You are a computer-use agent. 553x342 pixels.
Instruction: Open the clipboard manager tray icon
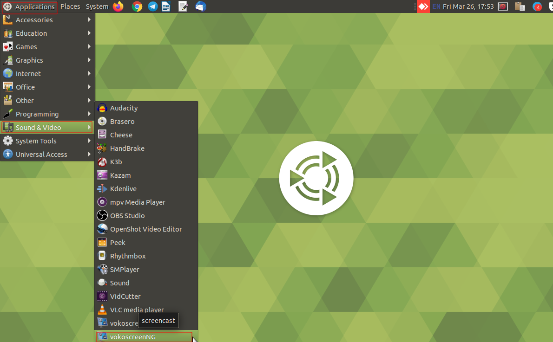pyautogui.click(x=520, y=6)
